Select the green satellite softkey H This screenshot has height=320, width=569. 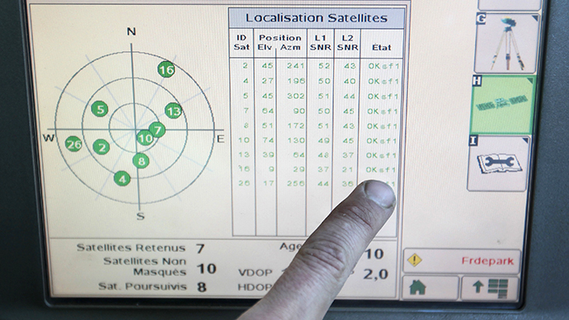(502, 106)
